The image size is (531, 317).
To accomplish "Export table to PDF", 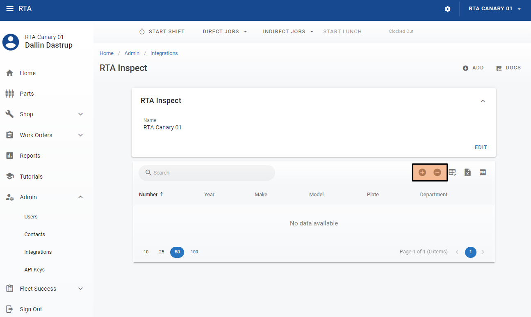I will tap(483, 172).
